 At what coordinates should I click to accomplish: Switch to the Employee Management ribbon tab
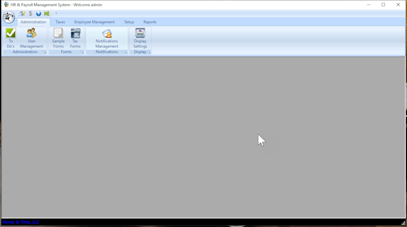(x=94, y=22)
